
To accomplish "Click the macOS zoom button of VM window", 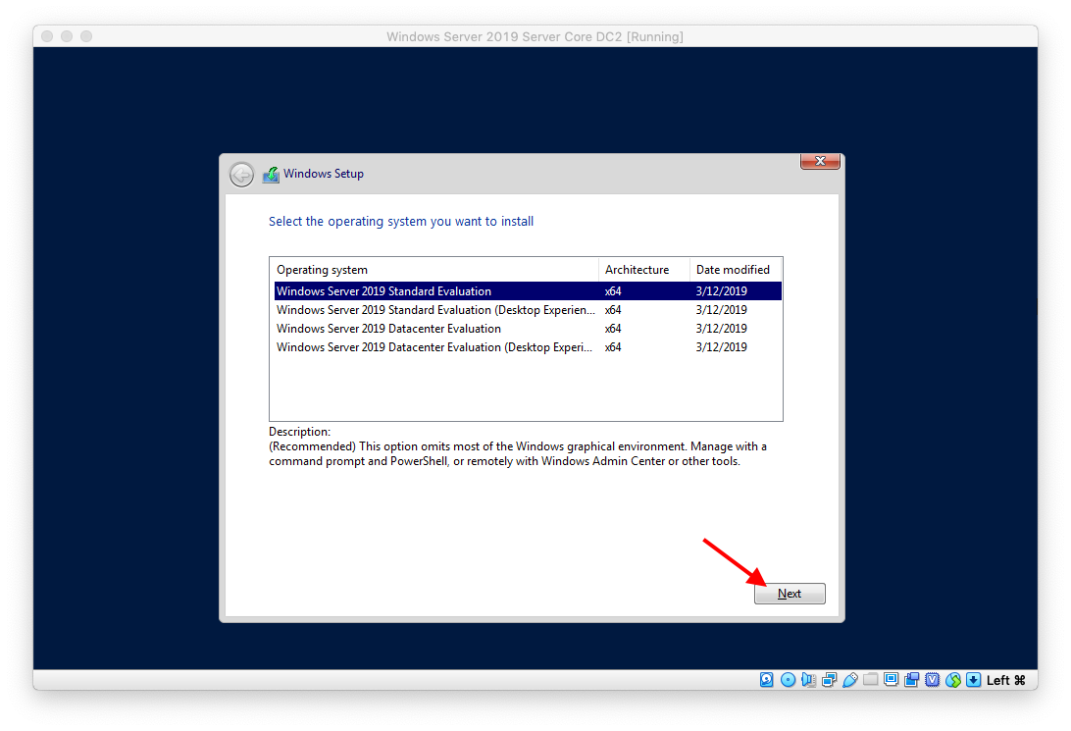I will point(86,36).
